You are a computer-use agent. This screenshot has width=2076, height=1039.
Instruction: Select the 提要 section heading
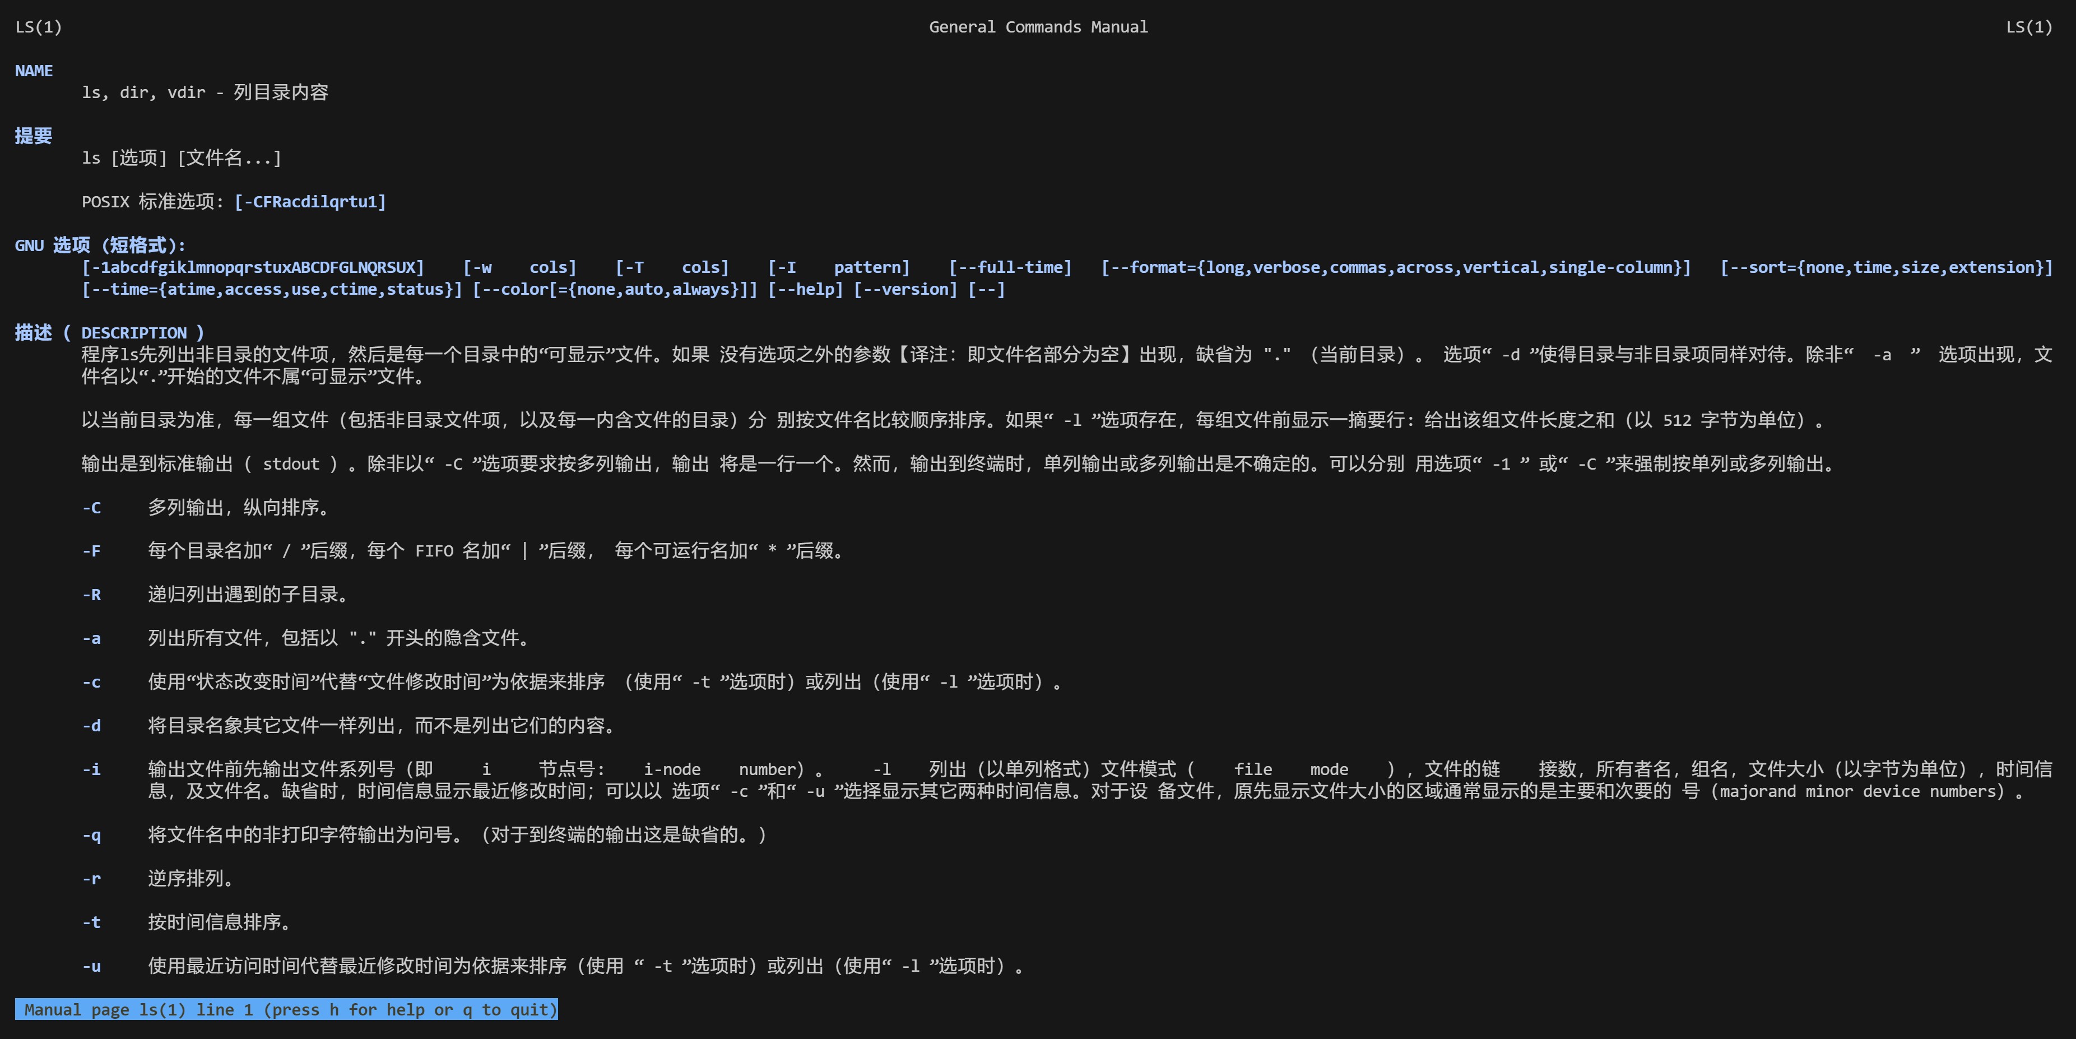point(33,136)
